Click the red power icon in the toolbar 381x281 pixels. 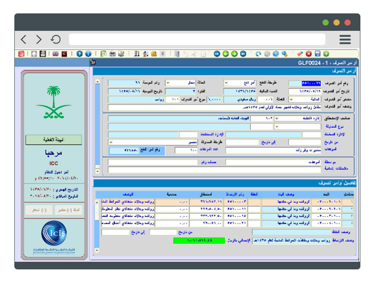21,54
